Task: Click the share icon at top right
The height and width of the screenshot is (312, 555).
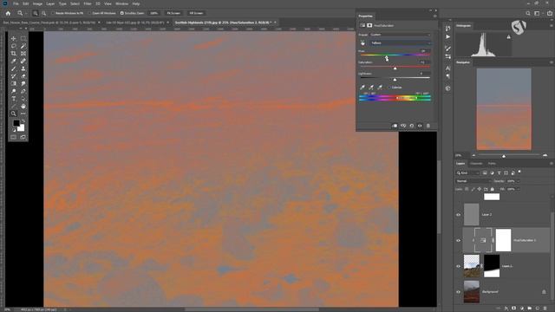Action: click(x=550, y=13)
